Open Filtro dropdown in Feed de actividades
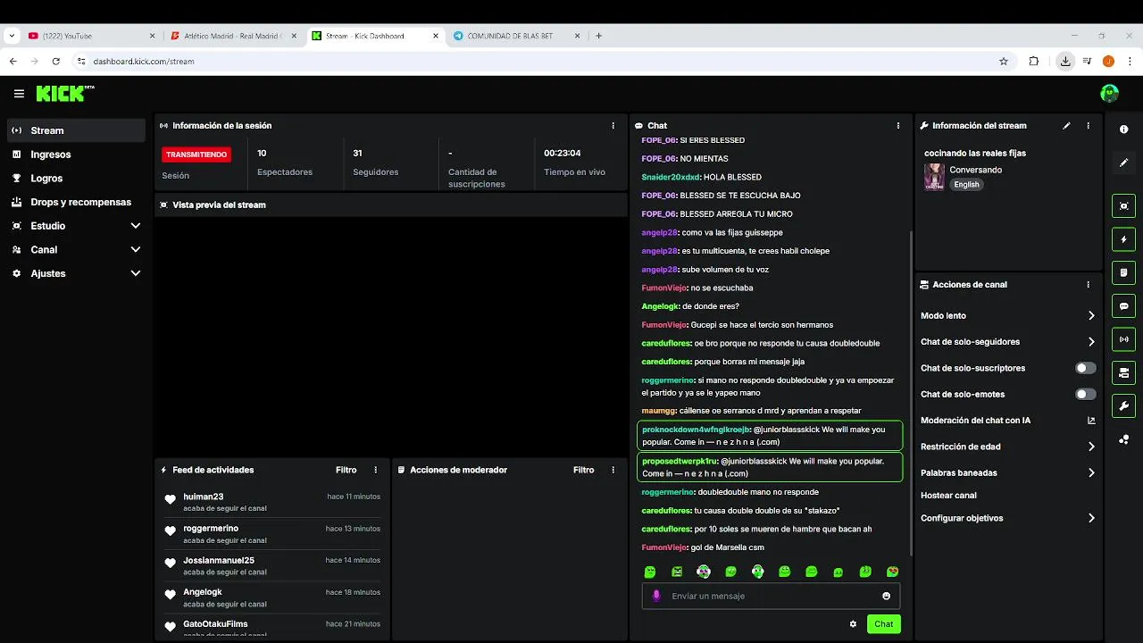The image size is (1143, 643). coord(346,470)
